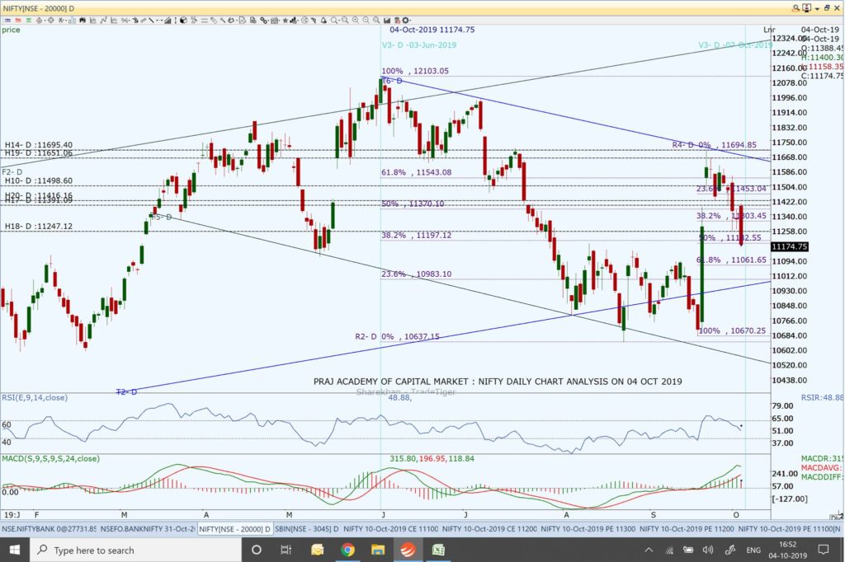Click the Fibonacci label '23.6% , 10983.10'
The image size is (845, 562).
click(x=417, y=274)
